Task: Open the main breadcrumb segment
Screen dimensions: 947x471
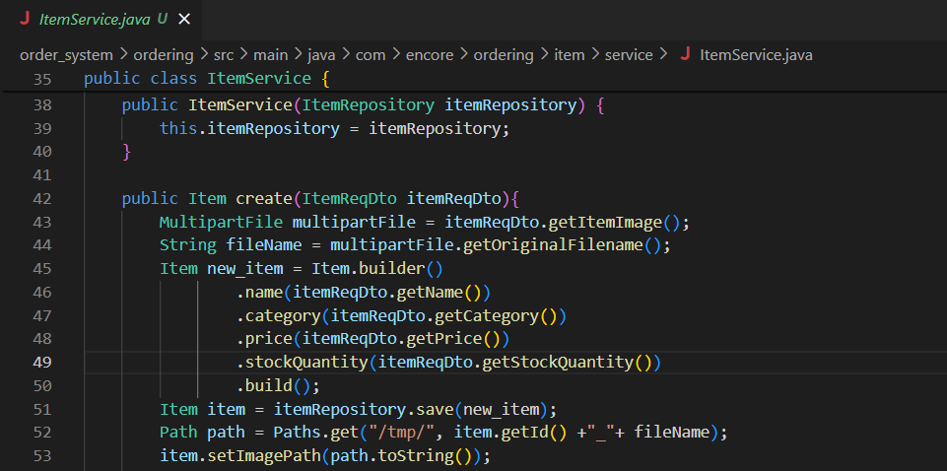Action: (271, 55)
